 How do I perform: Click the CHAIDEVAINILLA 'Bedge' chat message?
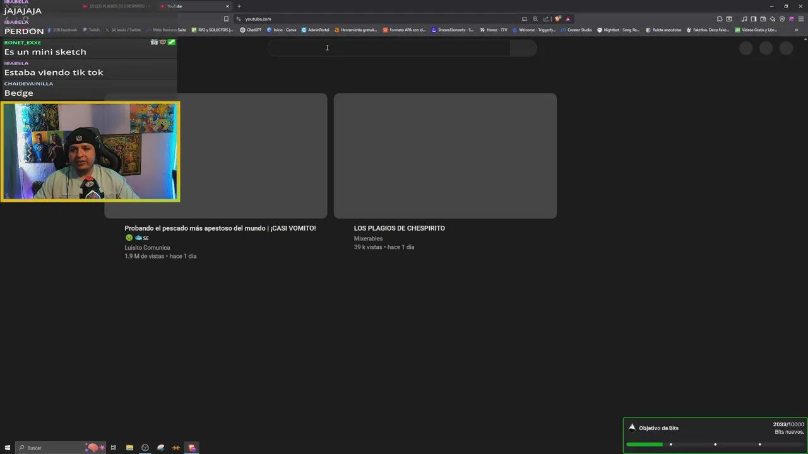click(x=19, y=93)
